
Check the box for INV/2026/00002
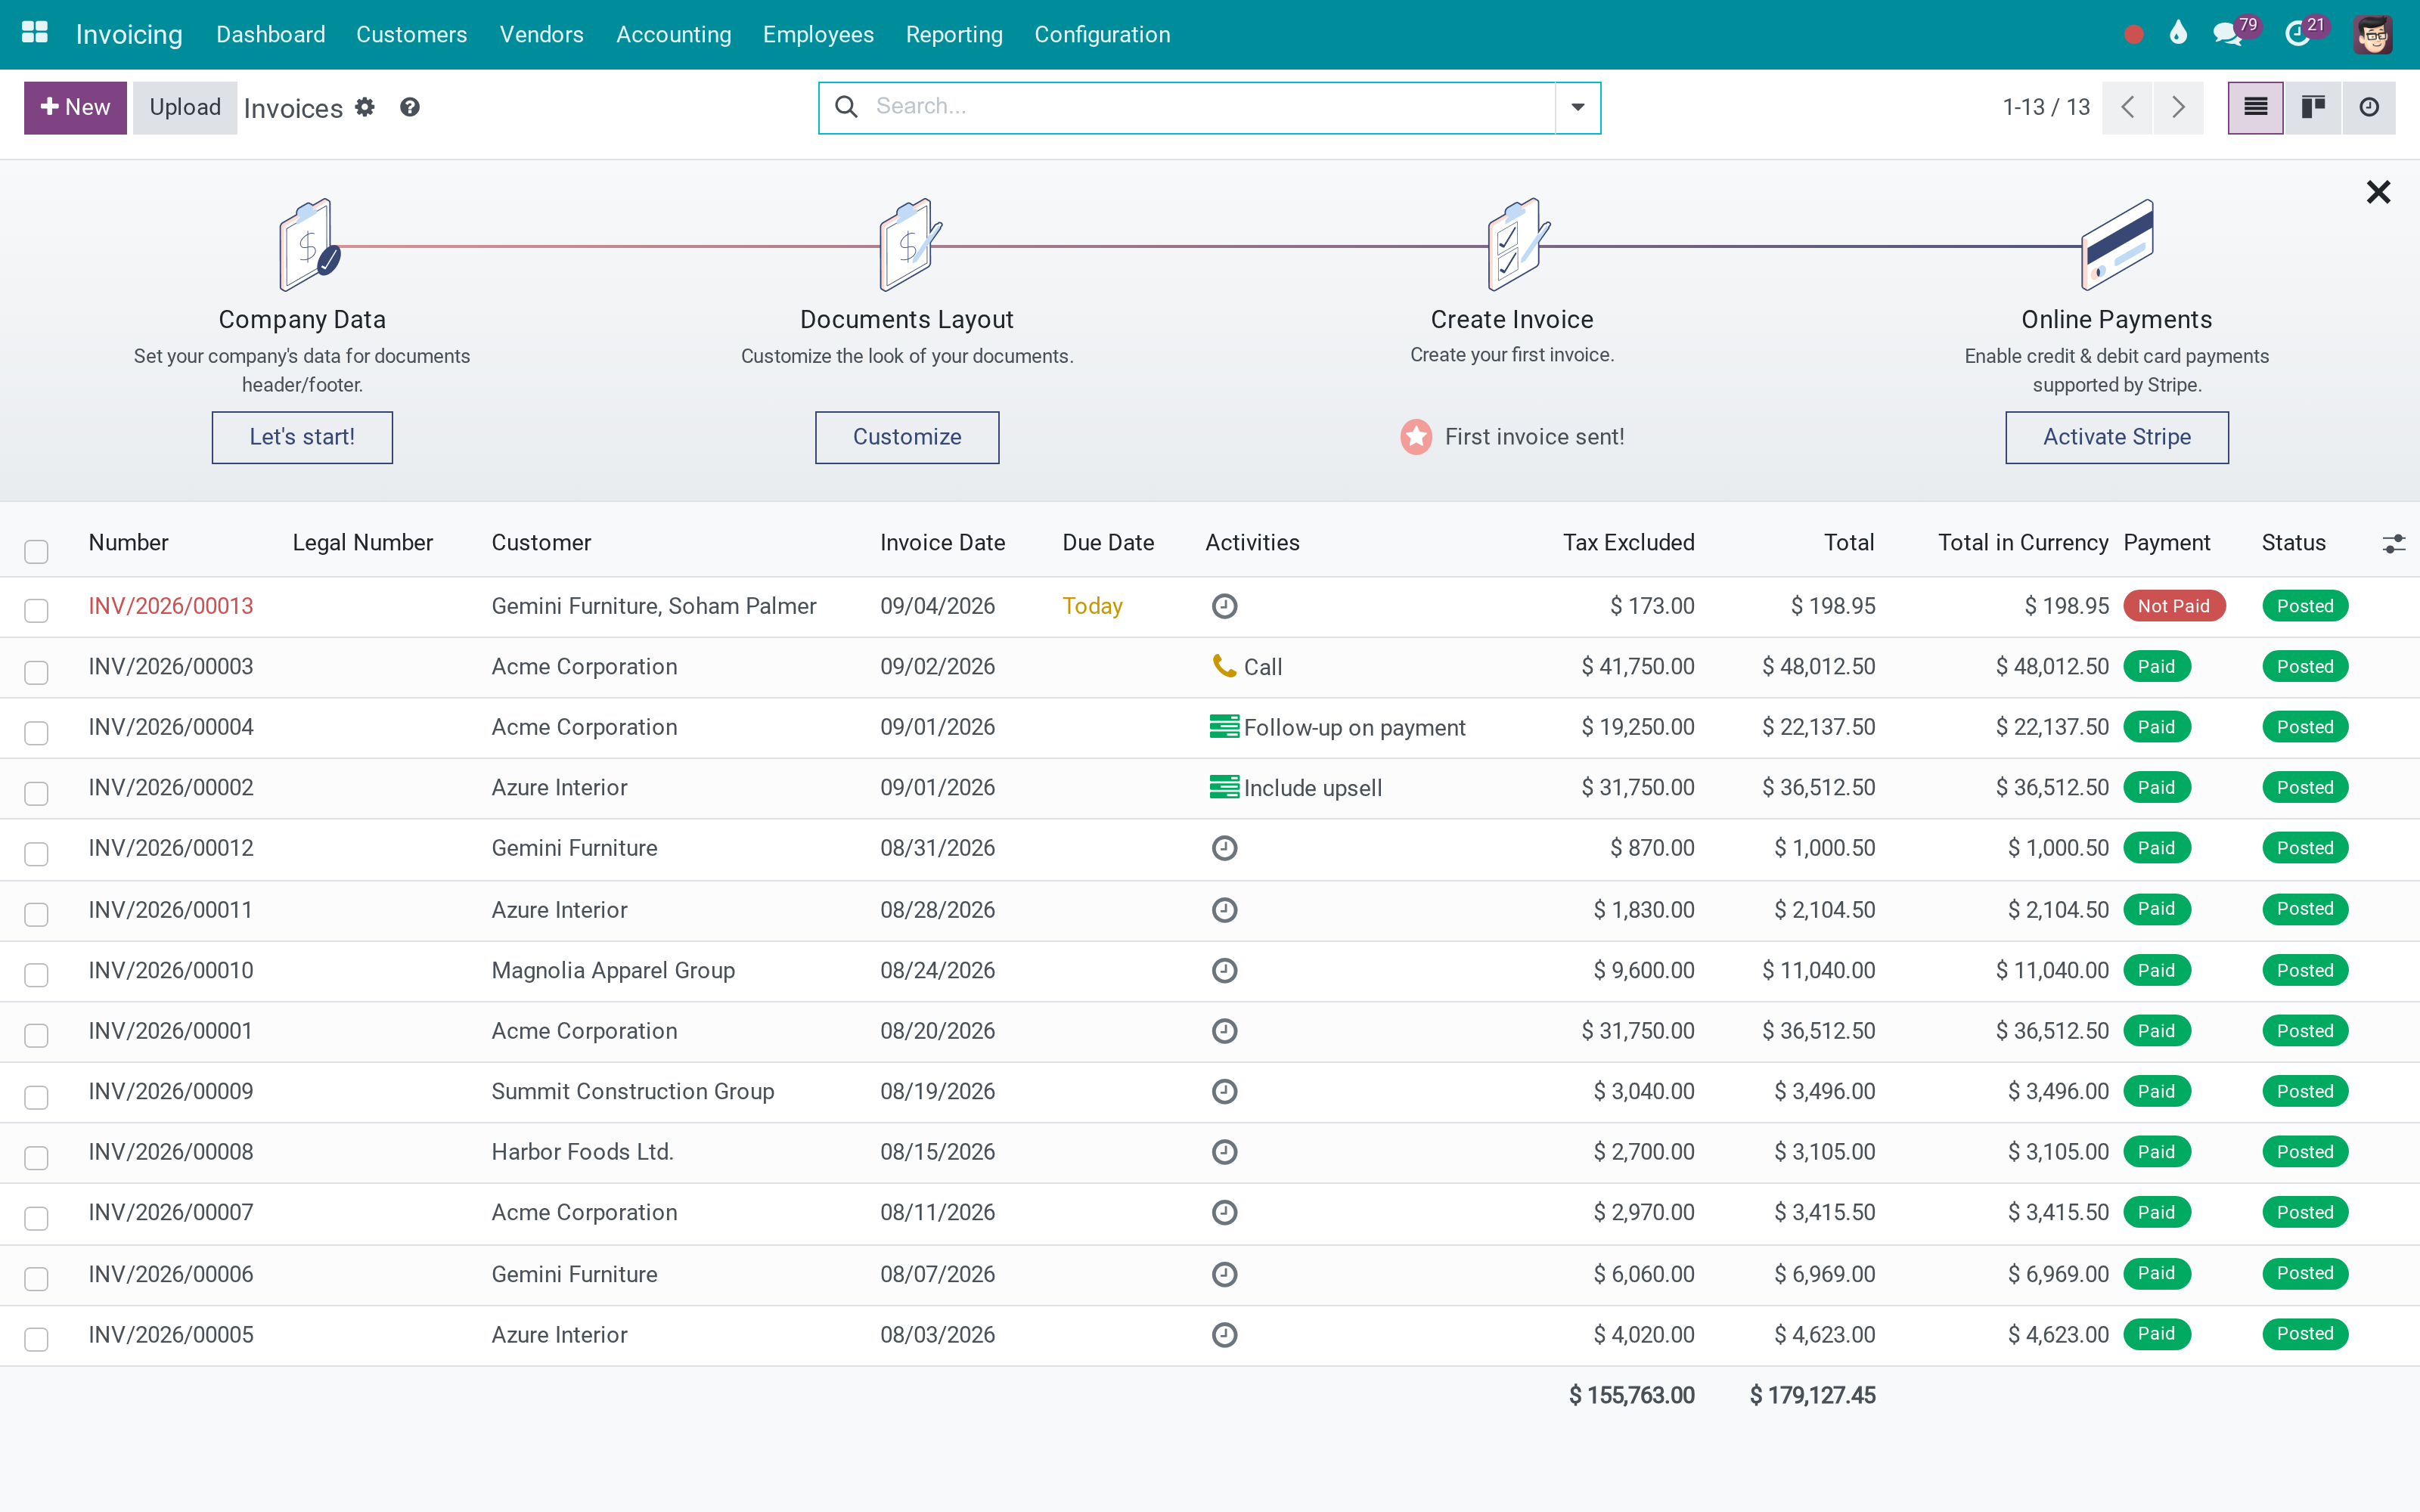pos(36,793)
